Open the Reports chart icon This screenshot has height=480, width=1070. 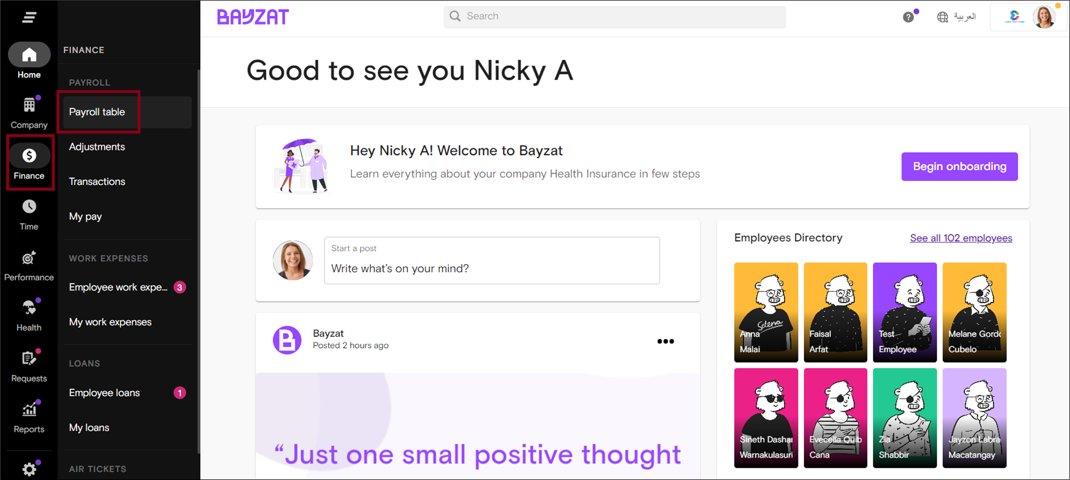(x=29, y=410)
